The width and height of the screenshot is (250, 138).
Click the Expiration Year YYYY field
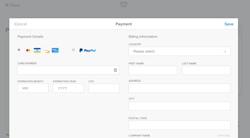[68, 88]
